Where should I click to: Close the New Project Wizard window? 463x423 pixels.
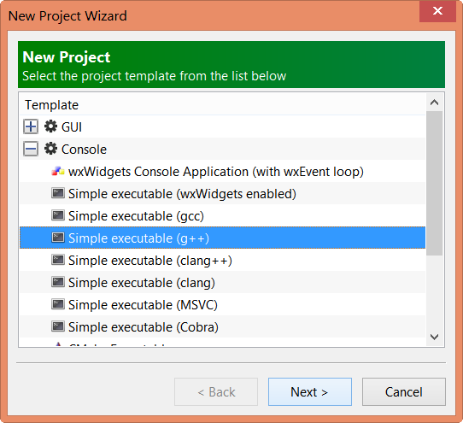tap(437, 11)
